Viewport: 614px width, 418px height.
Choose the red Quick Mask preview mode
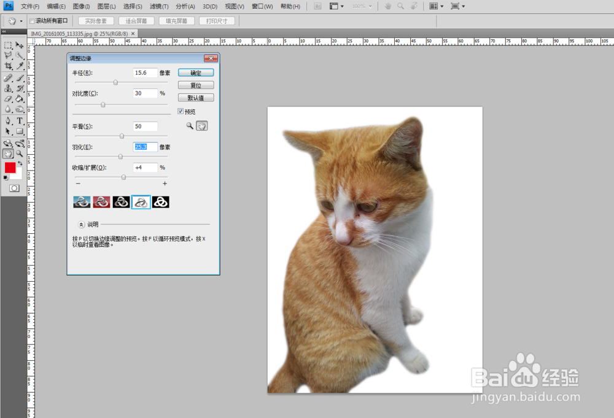[x=101, y=202]
